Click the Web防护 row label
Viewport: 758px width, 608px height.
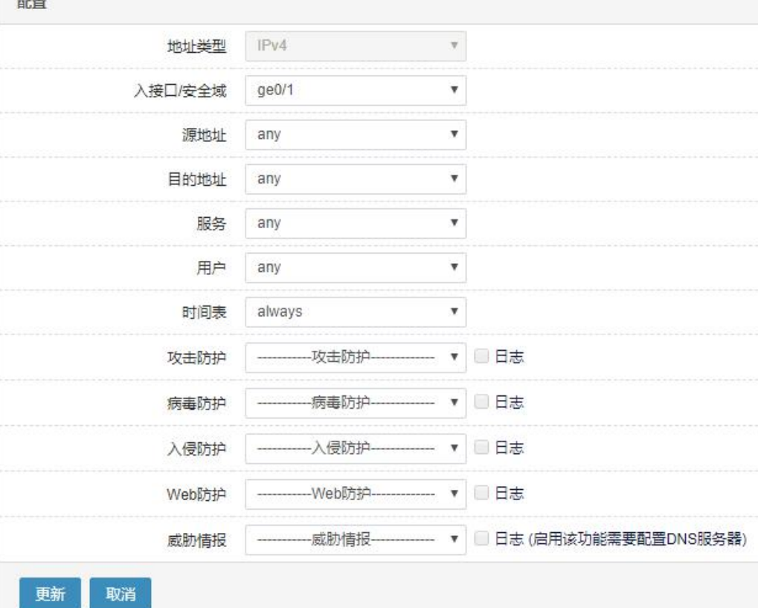(x=196, y=494)
